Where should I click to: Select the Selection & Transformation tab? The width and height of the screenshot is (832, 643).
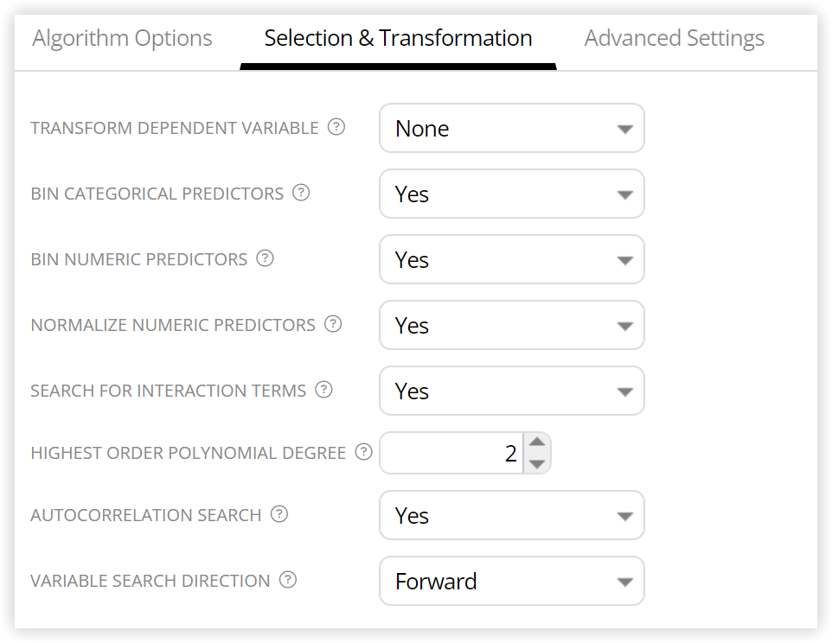coord(398,39)
